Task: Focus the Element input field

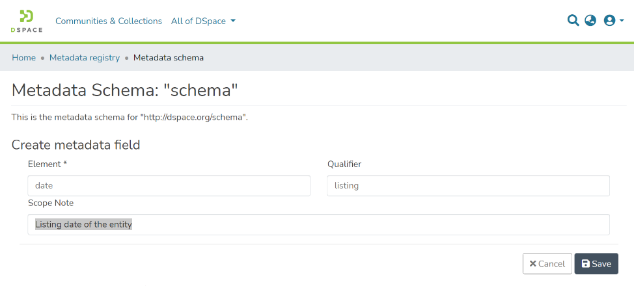Action: (x=169, y=185)
